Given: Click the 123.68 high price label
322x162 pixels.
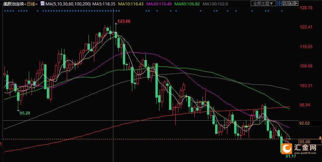Looking at the screenshot, I should tap(124, 21).
